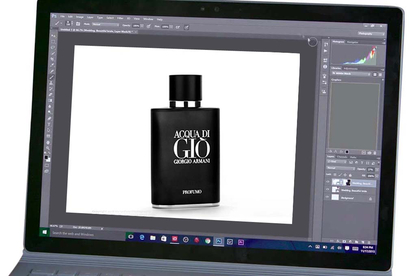
Task: Click the Libraries black color swatch
Action: 347,152
